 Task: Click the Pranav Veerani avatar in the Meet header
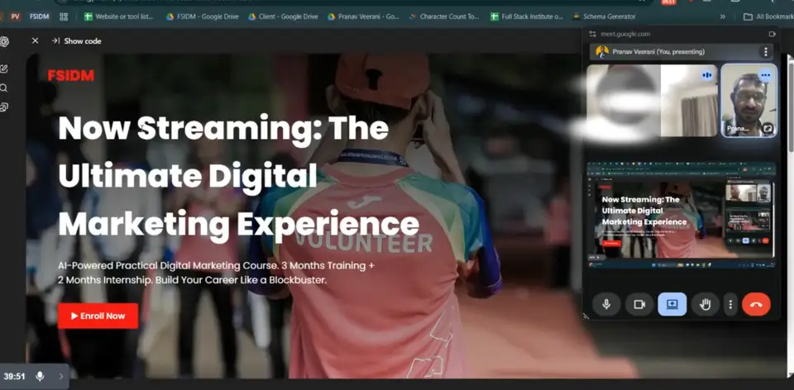point(602,51)
